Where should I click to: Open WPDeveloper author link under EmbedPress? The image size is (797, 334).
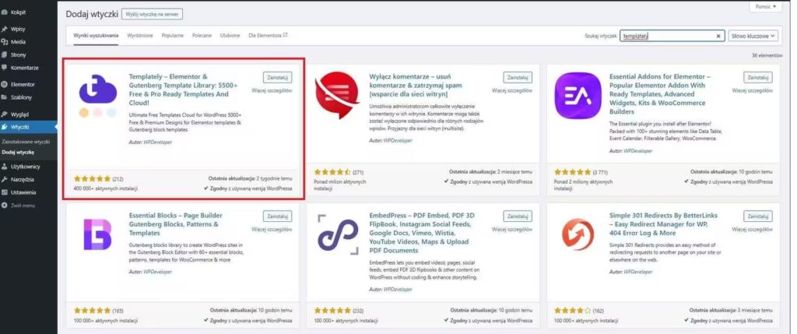(x=398, y=290)
